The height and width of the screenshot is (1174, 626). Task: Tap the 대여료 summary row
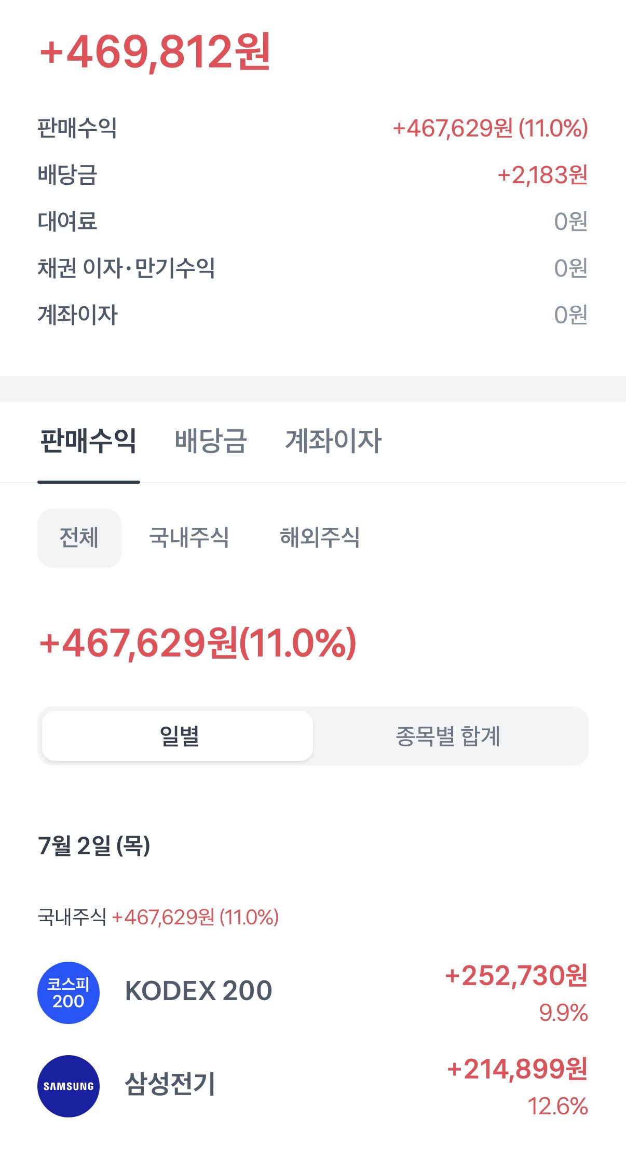point(313,222)
